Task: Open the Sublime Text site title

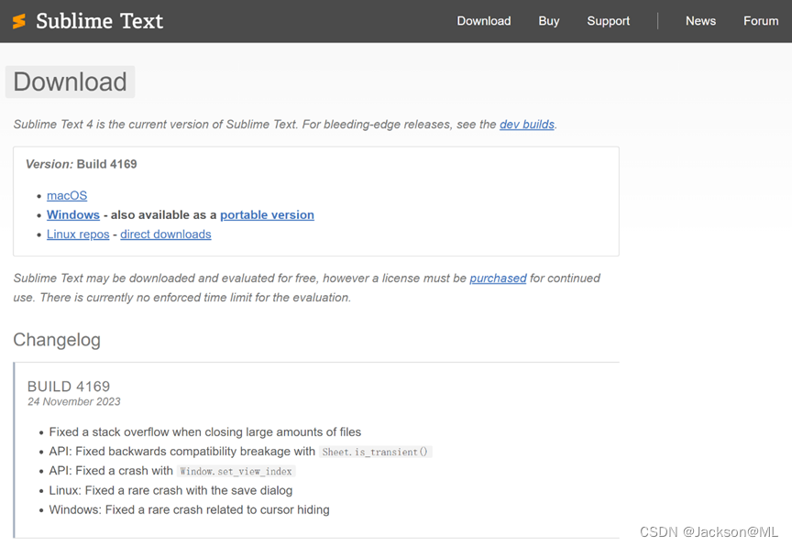Action: [100, 21]
